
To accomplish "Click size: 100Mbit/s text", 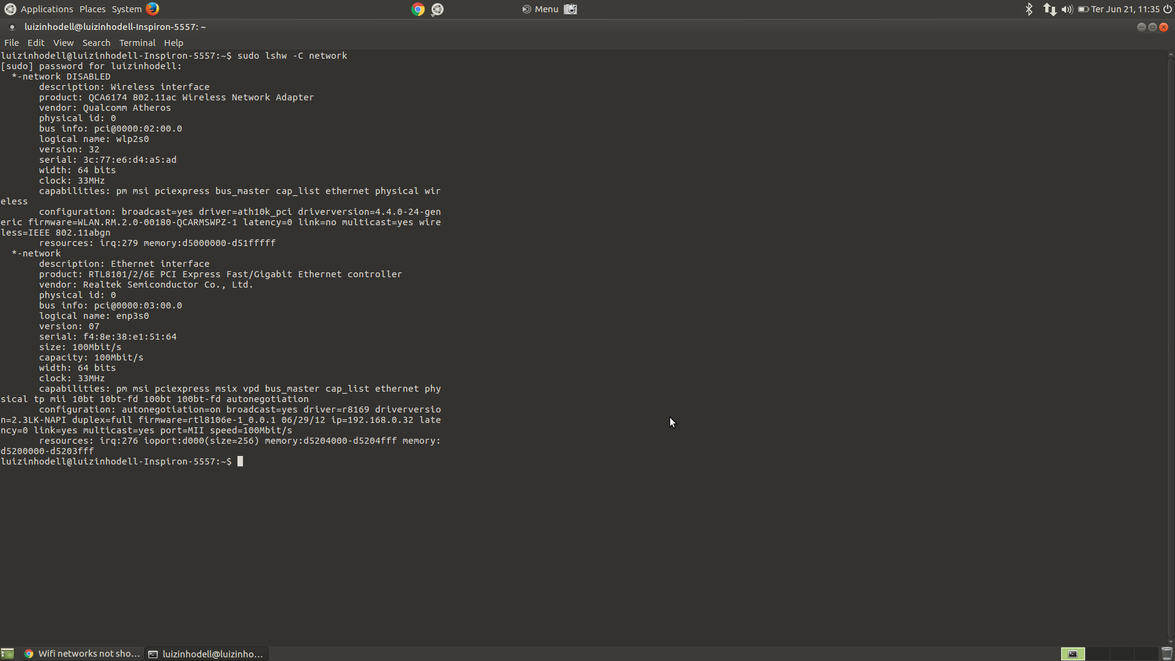I will (x=80, y=347).
